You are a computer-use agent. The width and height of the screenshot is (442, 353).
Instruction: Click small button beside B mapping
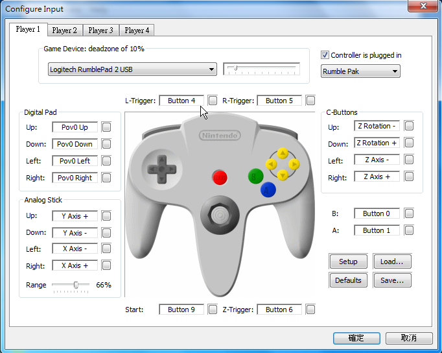pos(409,213)
